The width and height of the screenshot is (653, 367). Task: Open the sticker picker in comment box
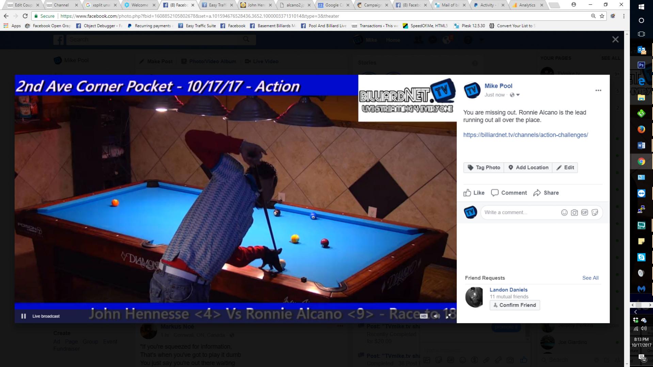tap(595, 213)
